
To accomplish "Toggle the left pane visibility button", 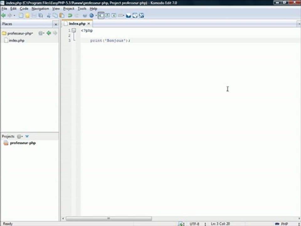I will 101,15.
